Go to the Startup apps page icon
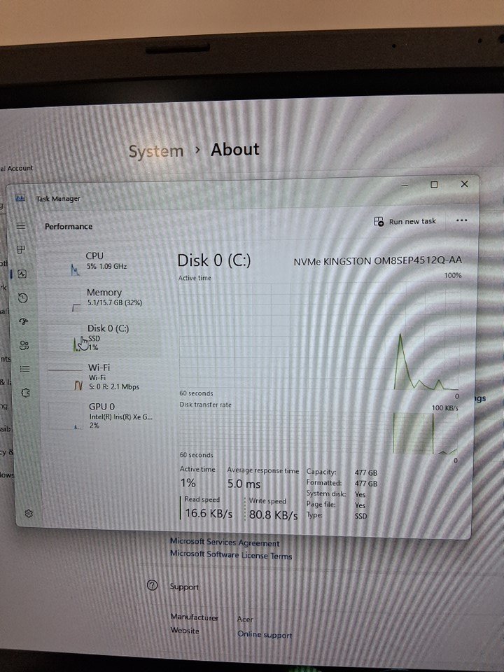 (x=24, y=321)
